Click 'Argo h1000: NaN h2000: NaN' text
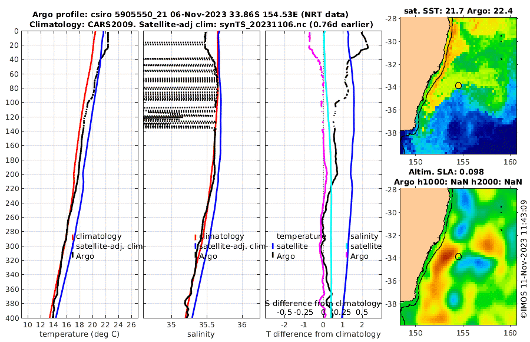 458,182
